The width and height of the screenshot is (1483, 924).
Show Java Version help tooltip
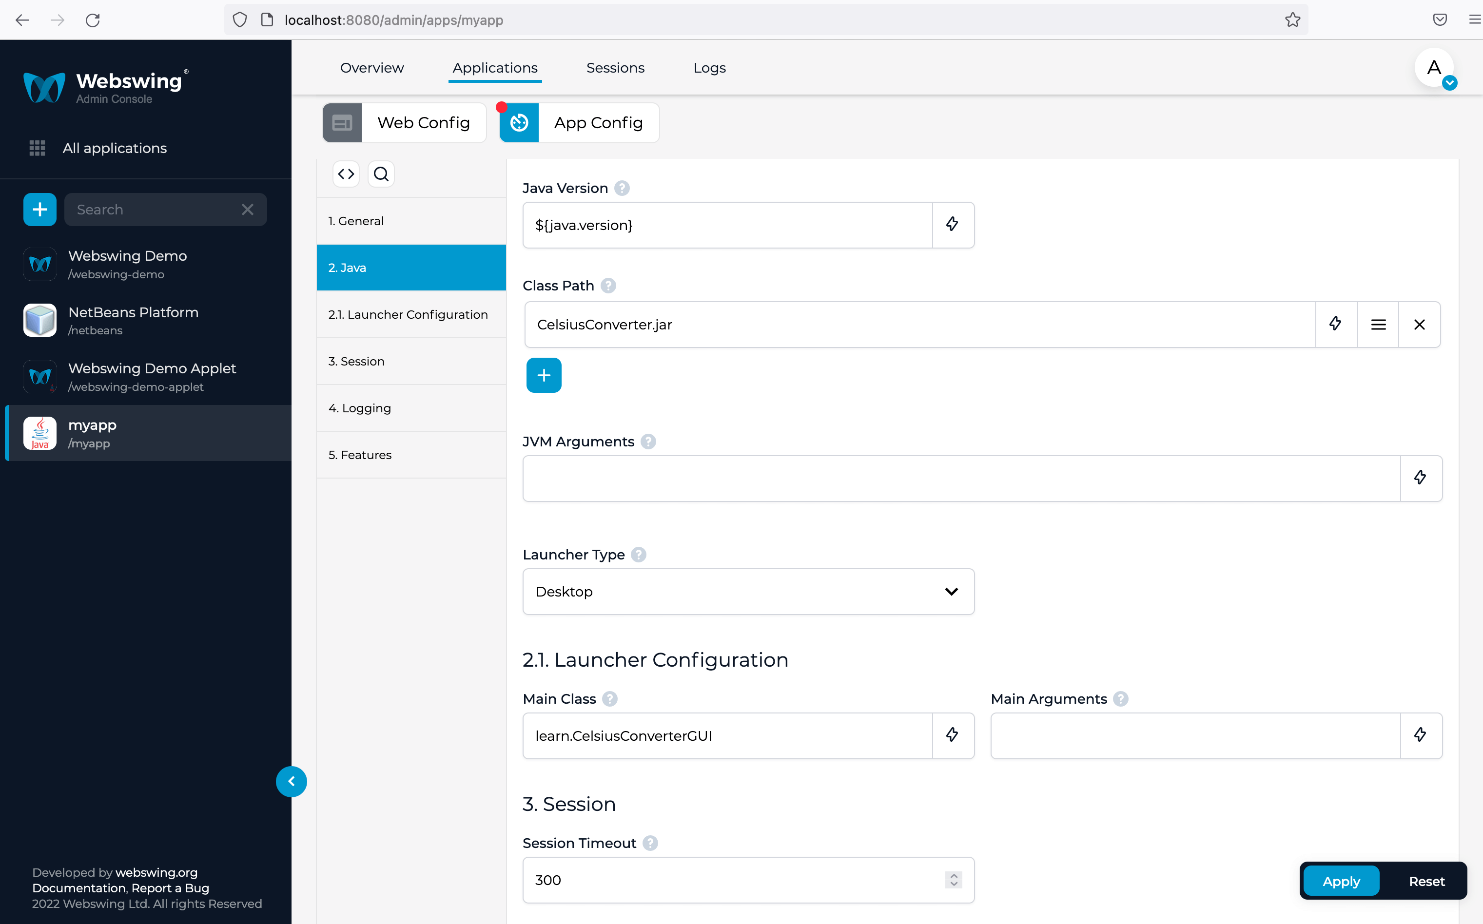(622, 188)
